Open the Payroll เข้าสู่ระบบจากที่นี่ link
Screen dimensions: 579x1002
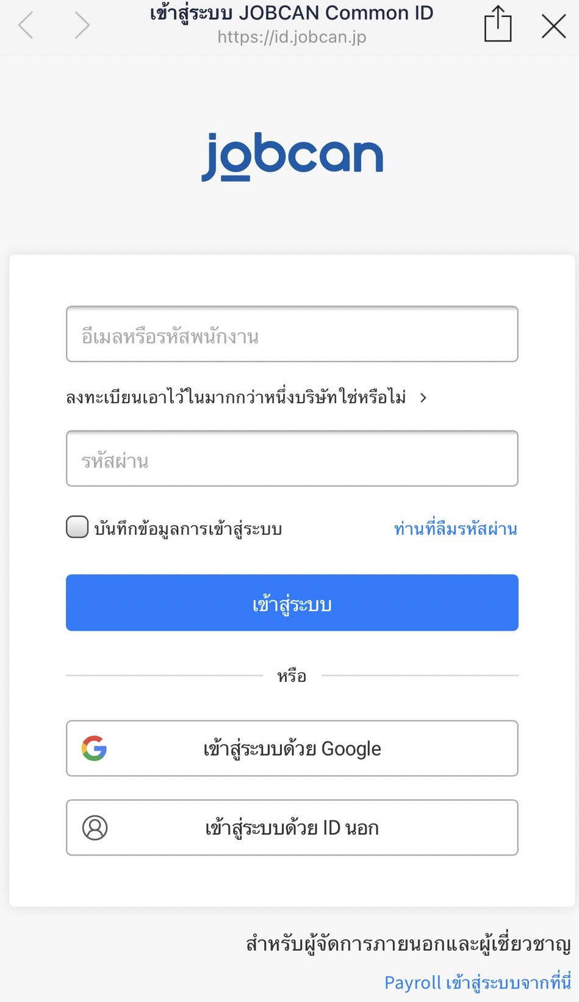click(x=477, y=982)
